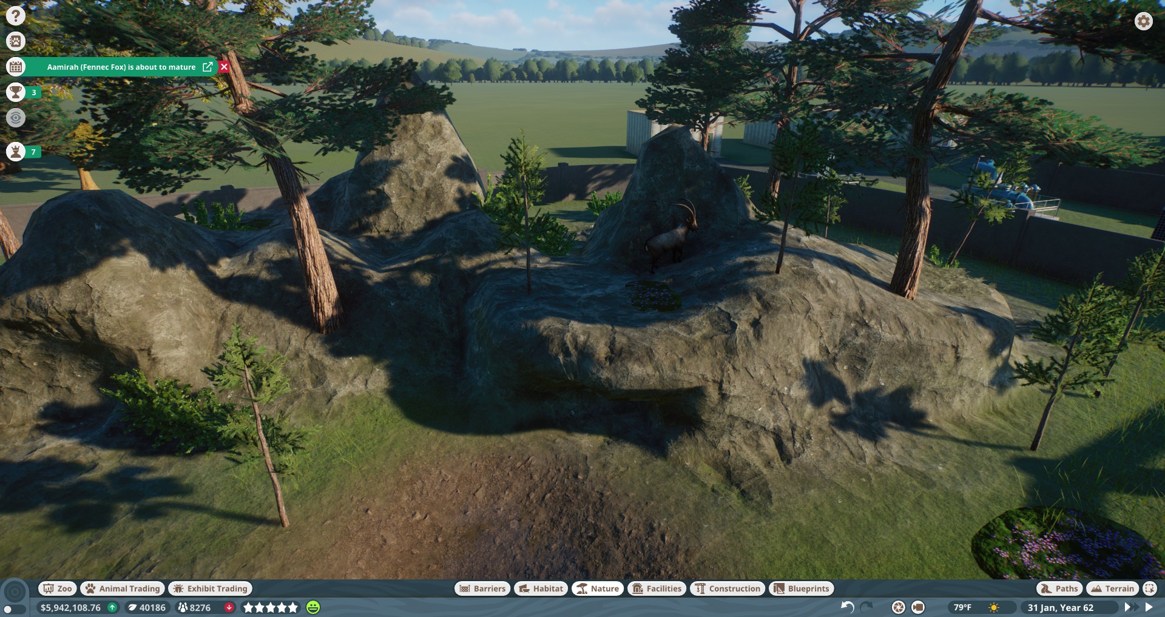Open the Facilities build tab
Viewport: 1165px width, 617px height.
pos(657,588)
